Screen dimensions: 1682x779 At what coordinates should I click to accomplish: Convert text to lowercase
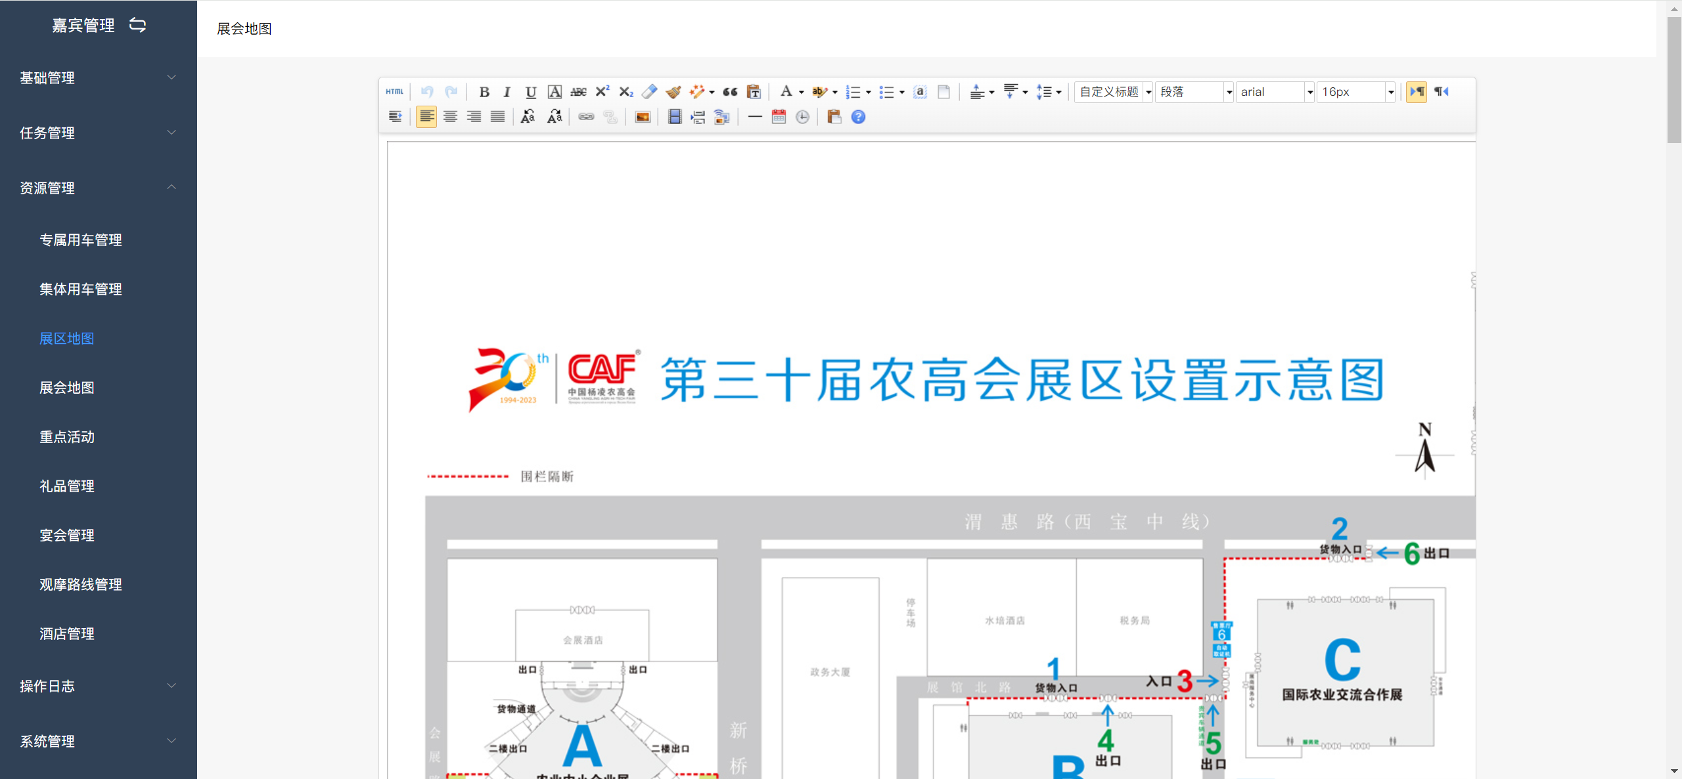(x=555, y=117)
